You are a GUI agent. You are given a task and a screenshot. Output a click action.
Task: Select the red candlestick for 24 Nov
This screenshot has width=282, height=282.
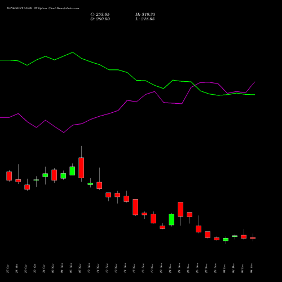180,209
